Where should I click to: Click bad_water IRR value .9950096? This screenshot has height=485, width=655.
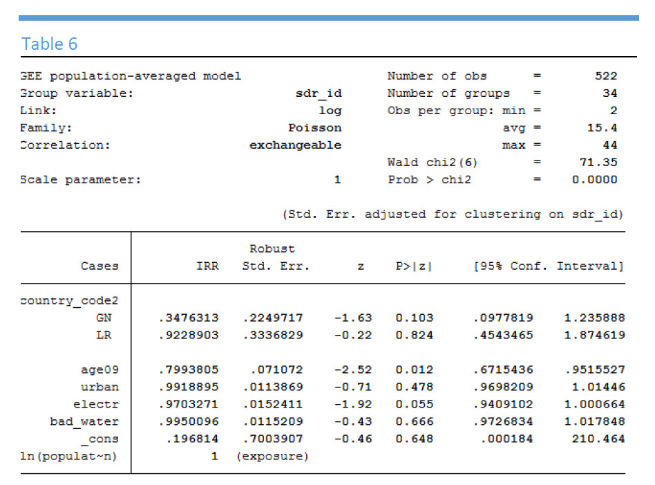[189, 421]
